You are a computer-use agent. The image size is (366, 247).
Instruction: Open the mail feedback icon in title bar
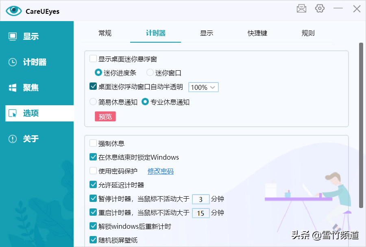[x=301, y=9]
